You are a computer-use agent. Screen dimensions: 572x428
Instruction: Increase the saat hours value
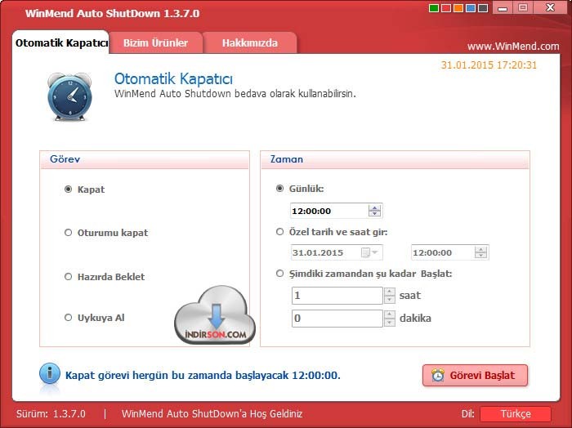[x=390, y=292]
